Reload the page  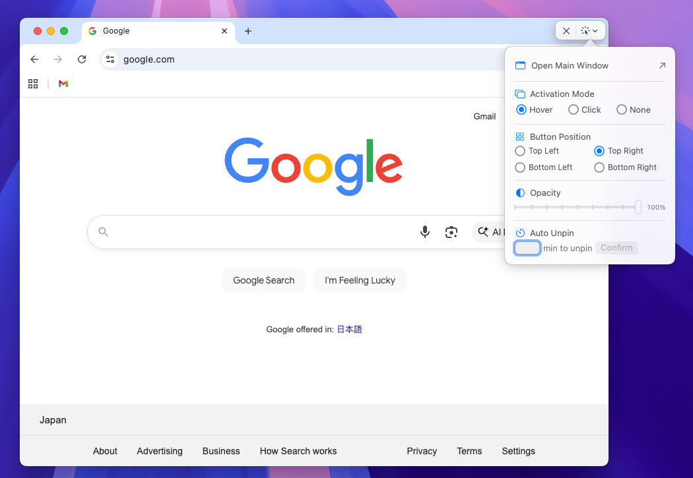click(81, 59)
